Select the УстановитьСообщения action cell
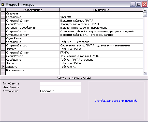The width and height of the screenshot is (148, 122). pyautogui.click(x=33, y=28)
